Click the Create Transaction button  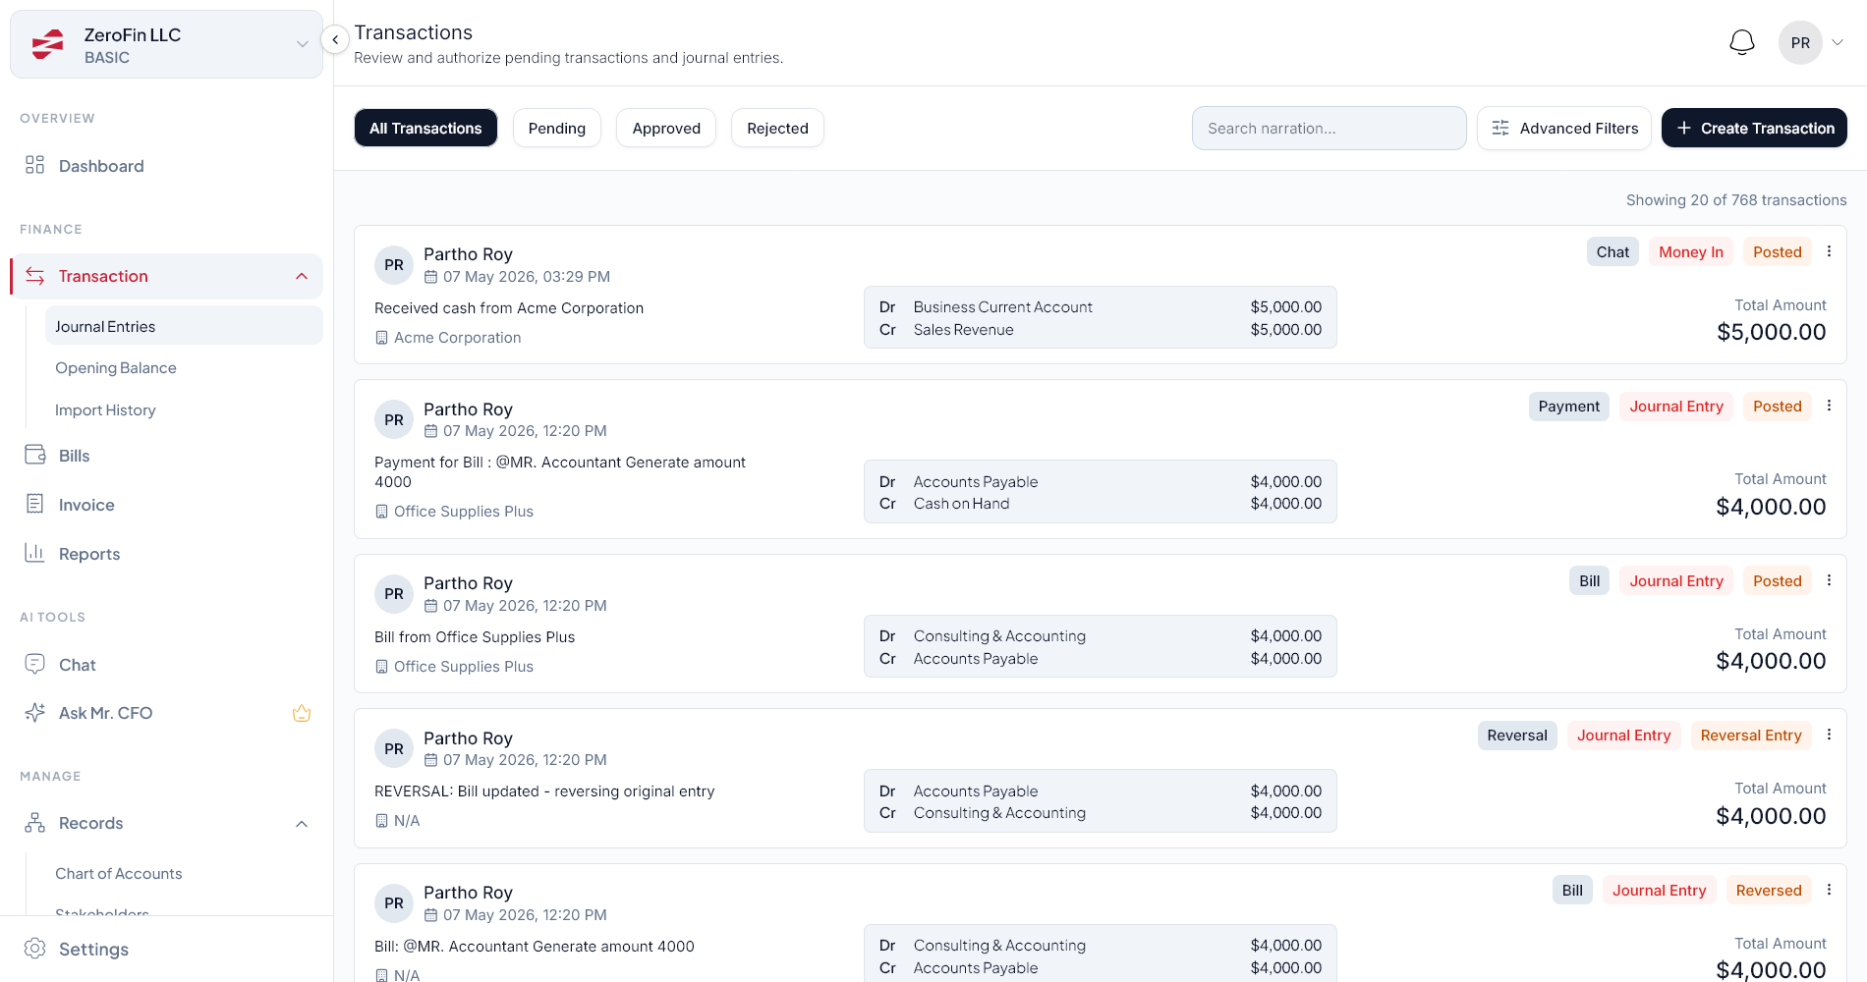pyautogui.click(x=1754, y=128)
